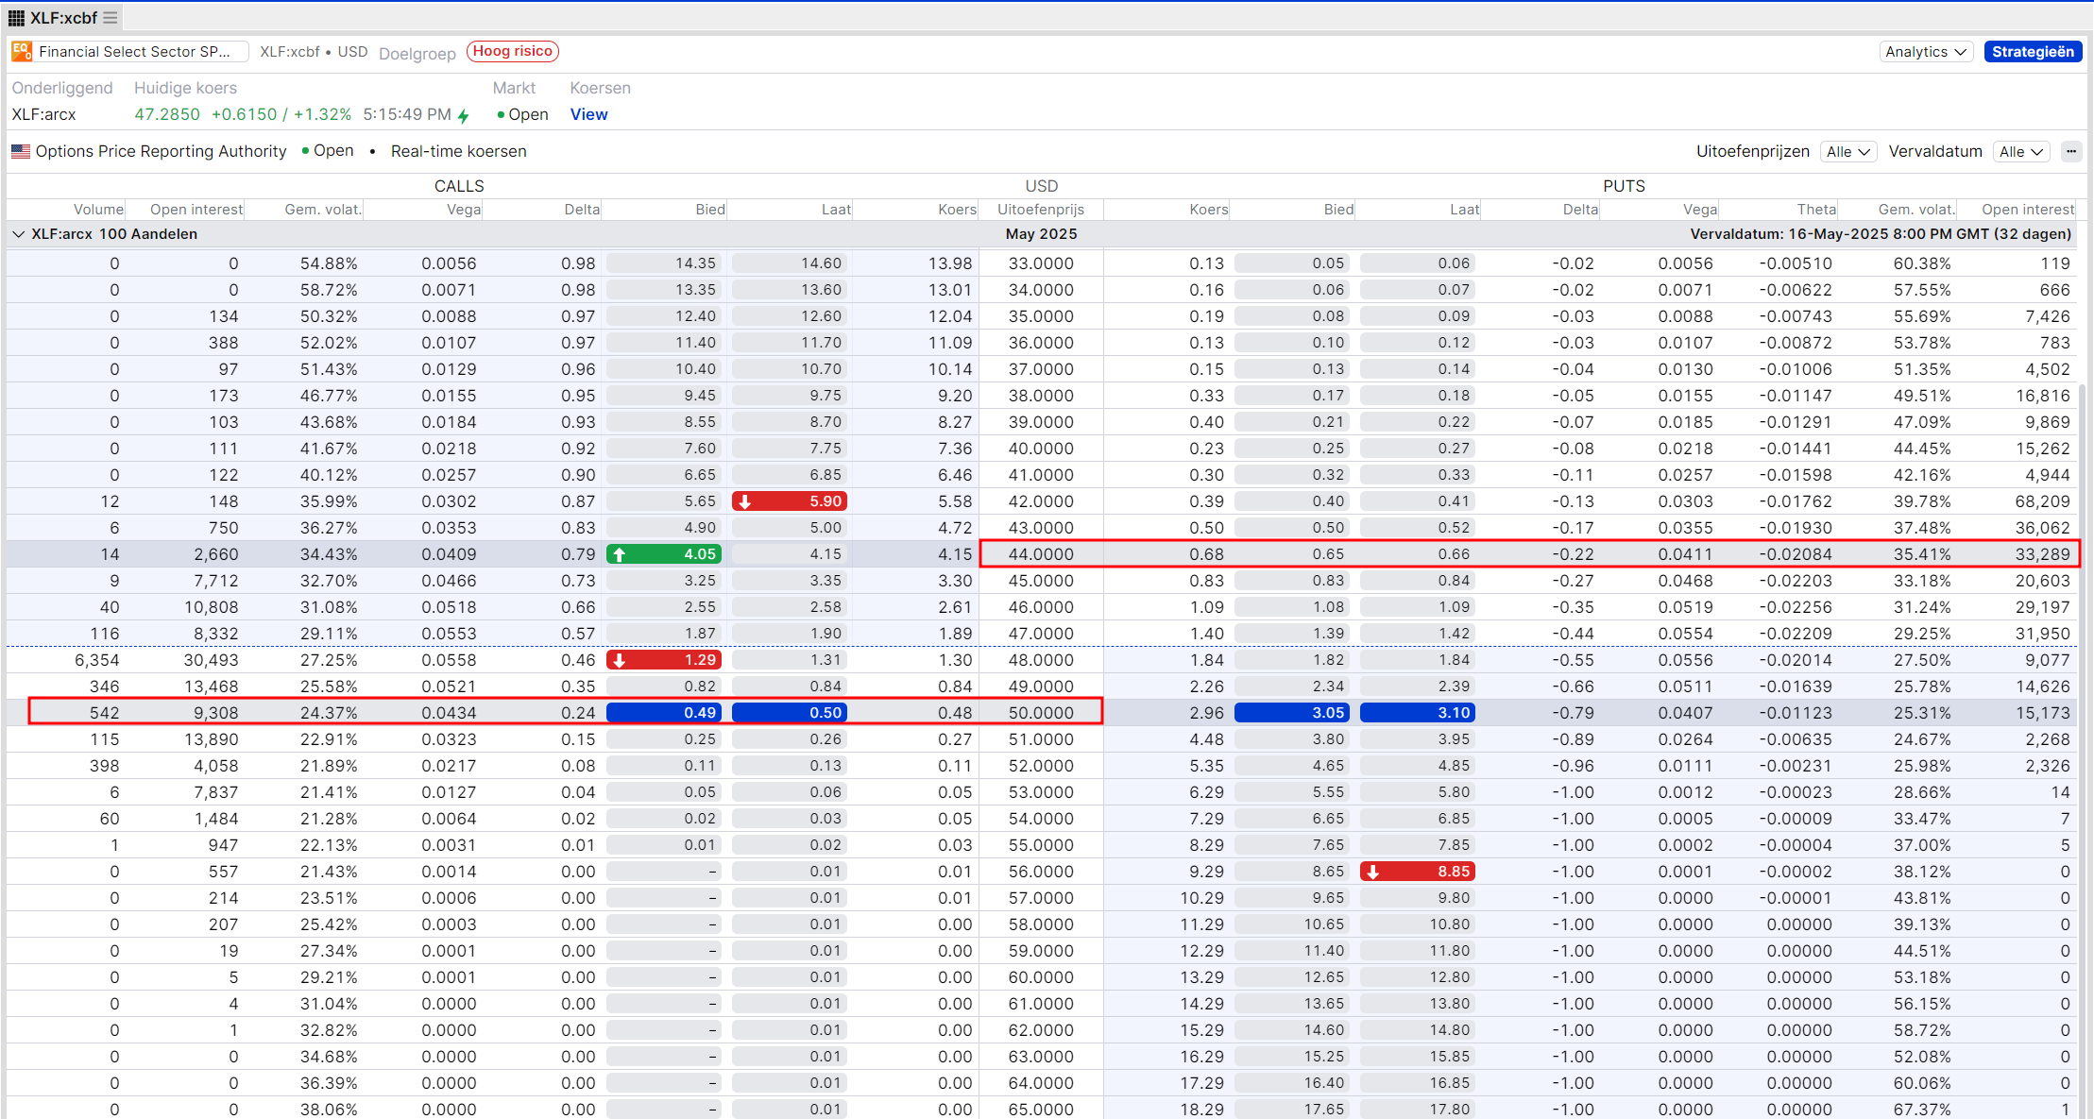Click the option chain grid icon
The height and width of the screenshot is (1119, 2094).
[x=16, y=18]
